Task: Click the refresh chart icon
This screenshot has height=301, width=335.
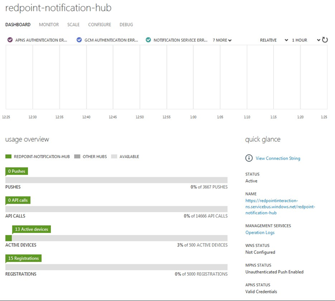Action: click(325, 40)
